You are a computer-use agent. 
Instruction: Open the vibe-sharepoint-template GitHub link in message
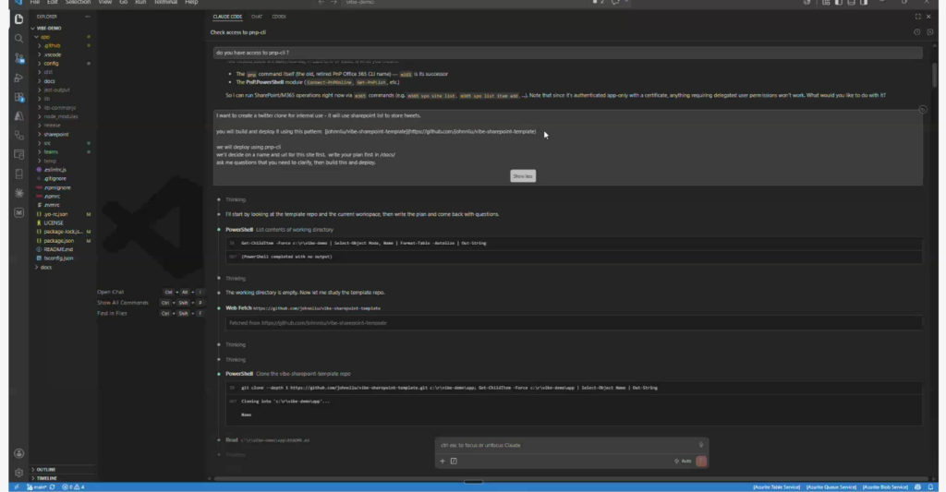[x=431, y=131]
